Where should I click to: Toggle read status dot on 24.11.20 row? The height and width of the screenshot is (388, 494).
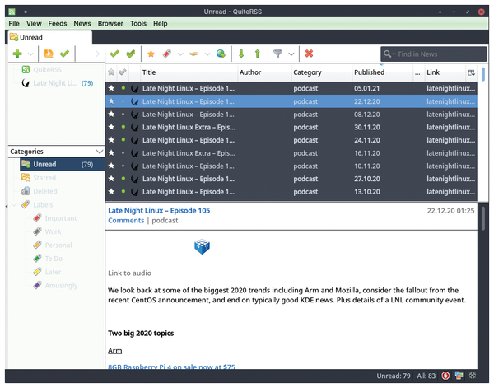click(123, 140)
